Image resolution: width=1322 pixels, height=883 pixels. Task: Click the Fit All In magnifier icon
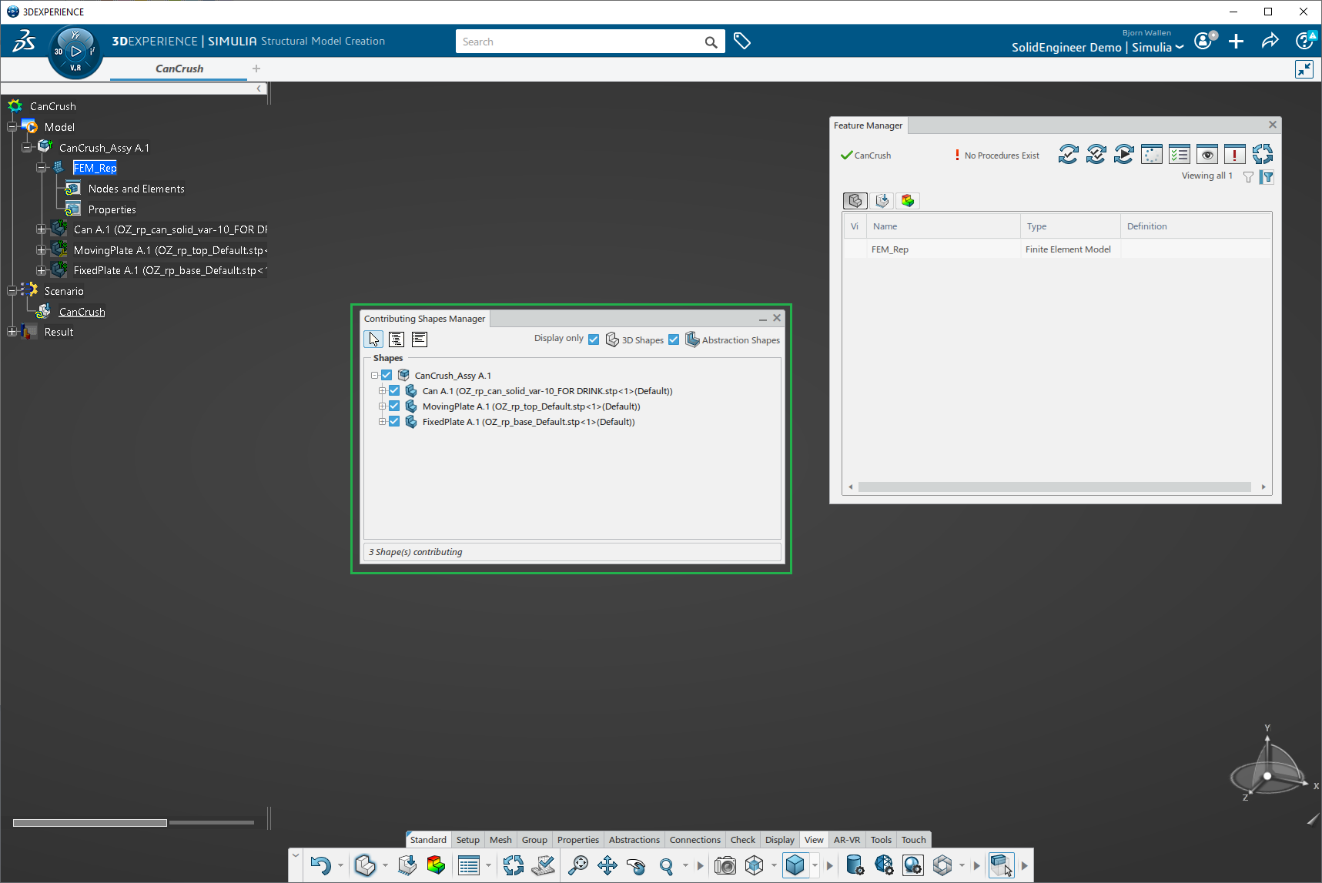[577, 865]
